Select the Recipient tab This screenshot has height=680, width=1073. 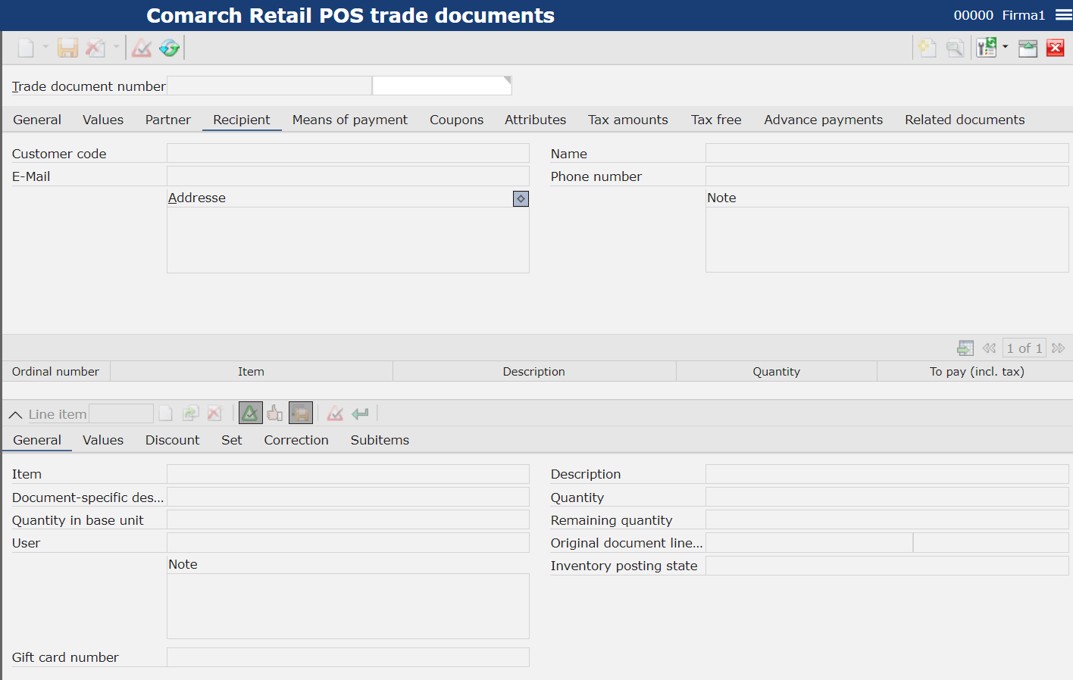[x=242, y=120]
